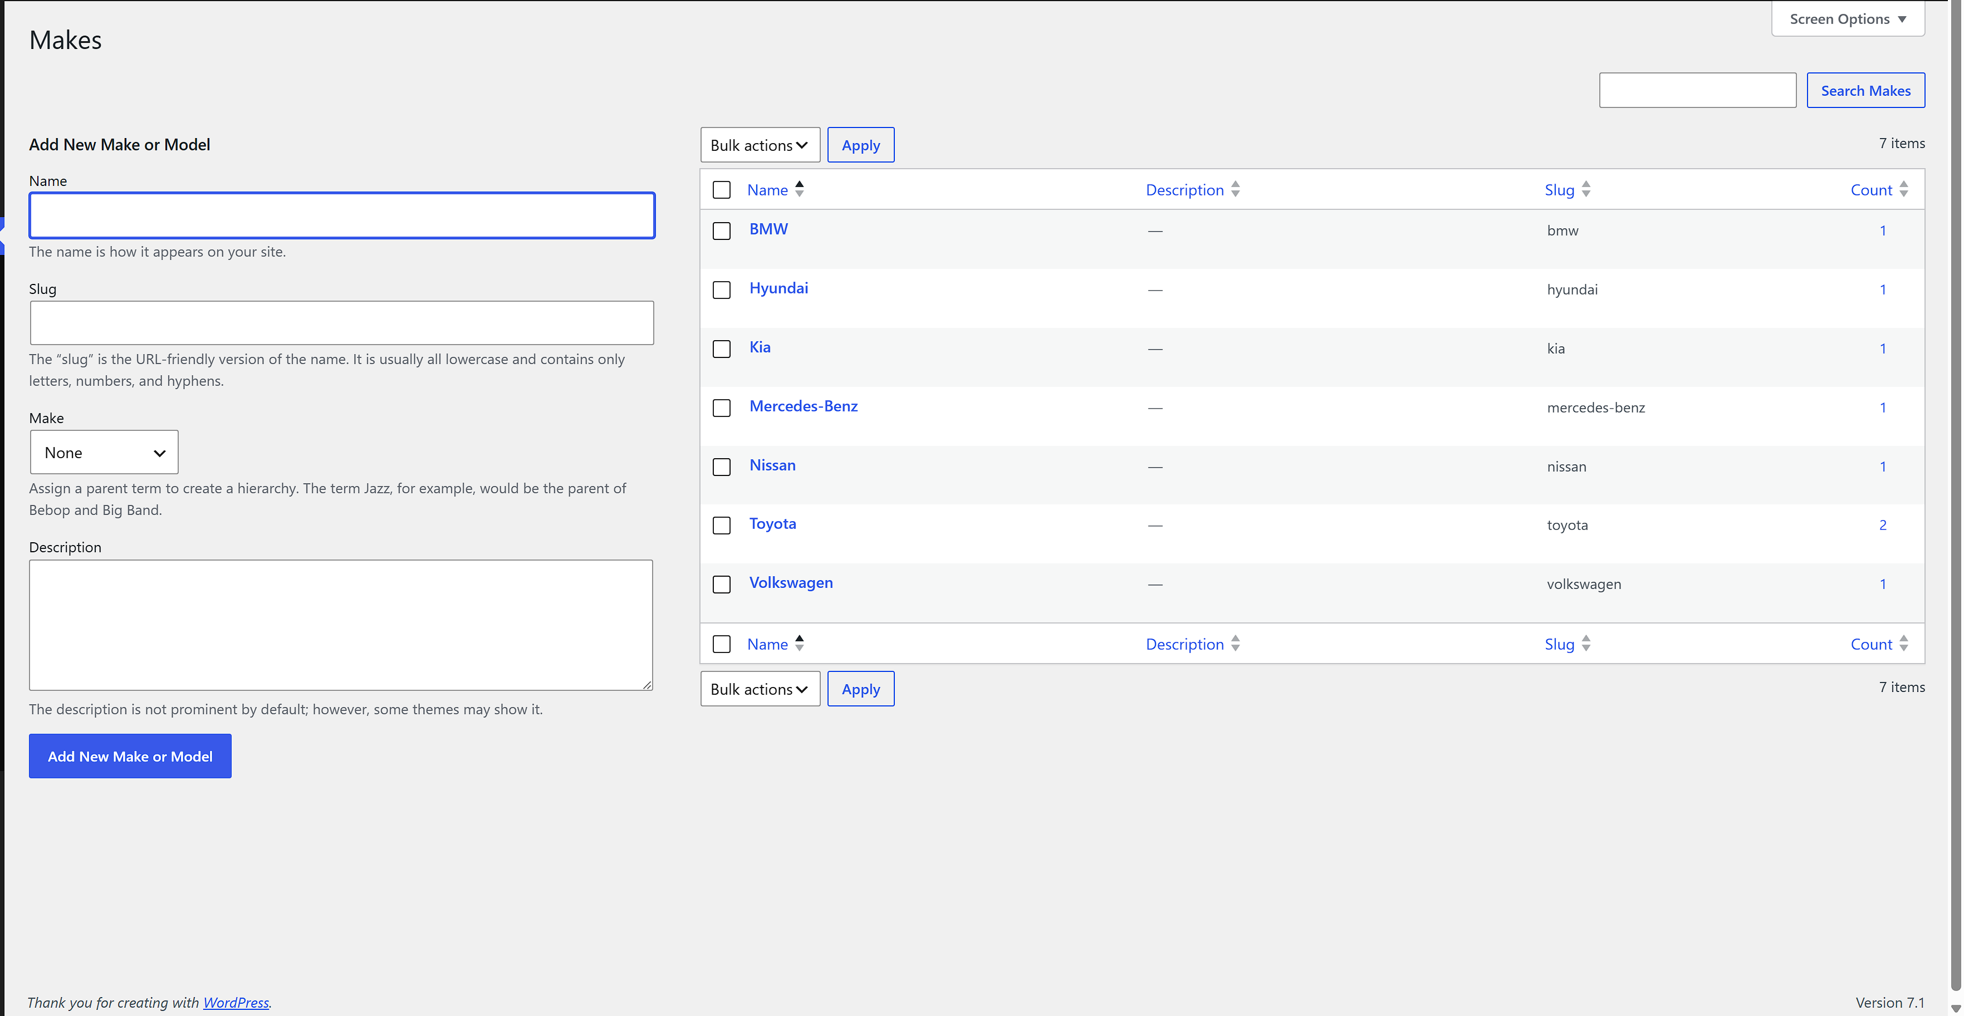Sort by Description using the header link
The width and height of the screenshot is (1964, 1016).
pos(1185,190)
